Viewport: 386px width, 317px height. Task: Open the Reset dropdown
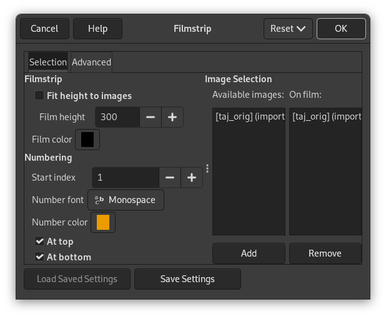pos(288,29)
